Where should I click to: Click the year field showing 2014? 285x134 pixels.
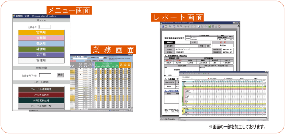click(x=74, y=57)
